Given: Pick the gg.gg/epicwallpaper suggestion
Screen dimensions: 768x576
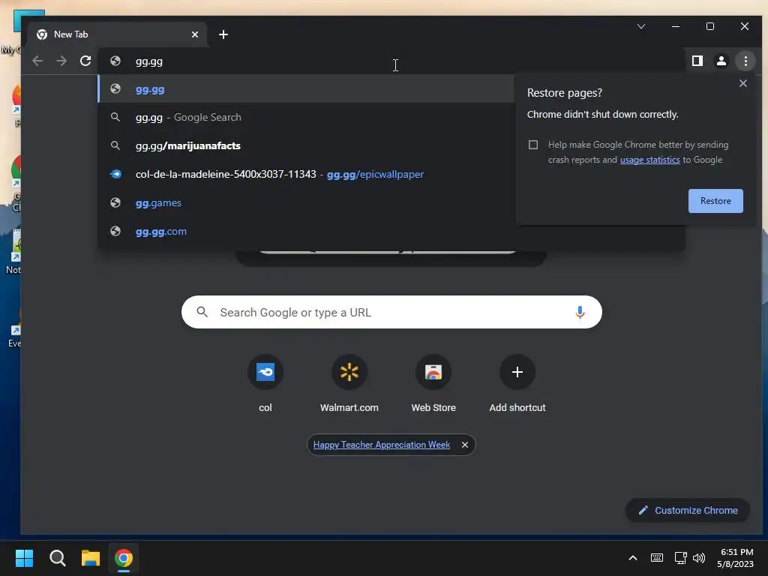Looking at the screenshot, I should click(307, 174).
